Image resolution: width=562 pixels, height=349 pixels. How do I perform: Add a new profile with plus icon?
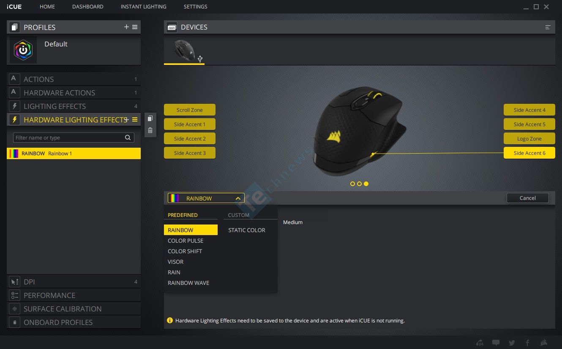pos(126,27)
